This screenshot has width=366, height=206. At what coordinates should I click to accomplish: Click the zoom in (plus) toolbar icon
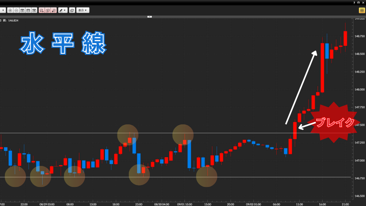[10, 10]
